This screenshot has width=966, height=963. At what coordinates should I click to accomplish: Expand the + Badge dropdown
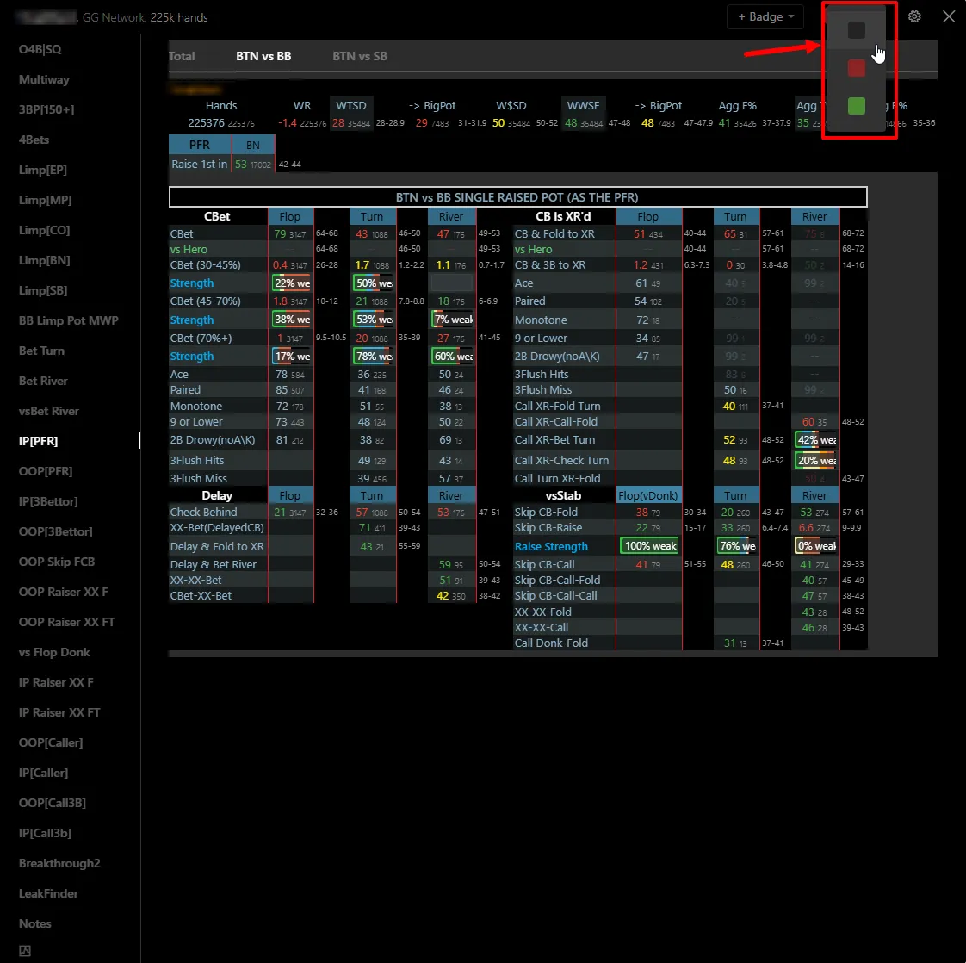[765, 16]
